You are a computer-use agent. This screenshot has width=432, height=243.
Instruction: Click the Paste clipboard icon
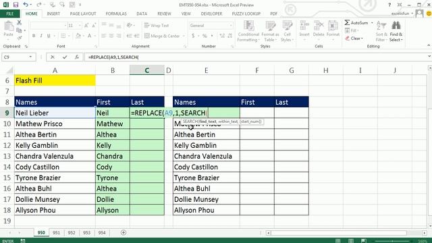point(9,26)
